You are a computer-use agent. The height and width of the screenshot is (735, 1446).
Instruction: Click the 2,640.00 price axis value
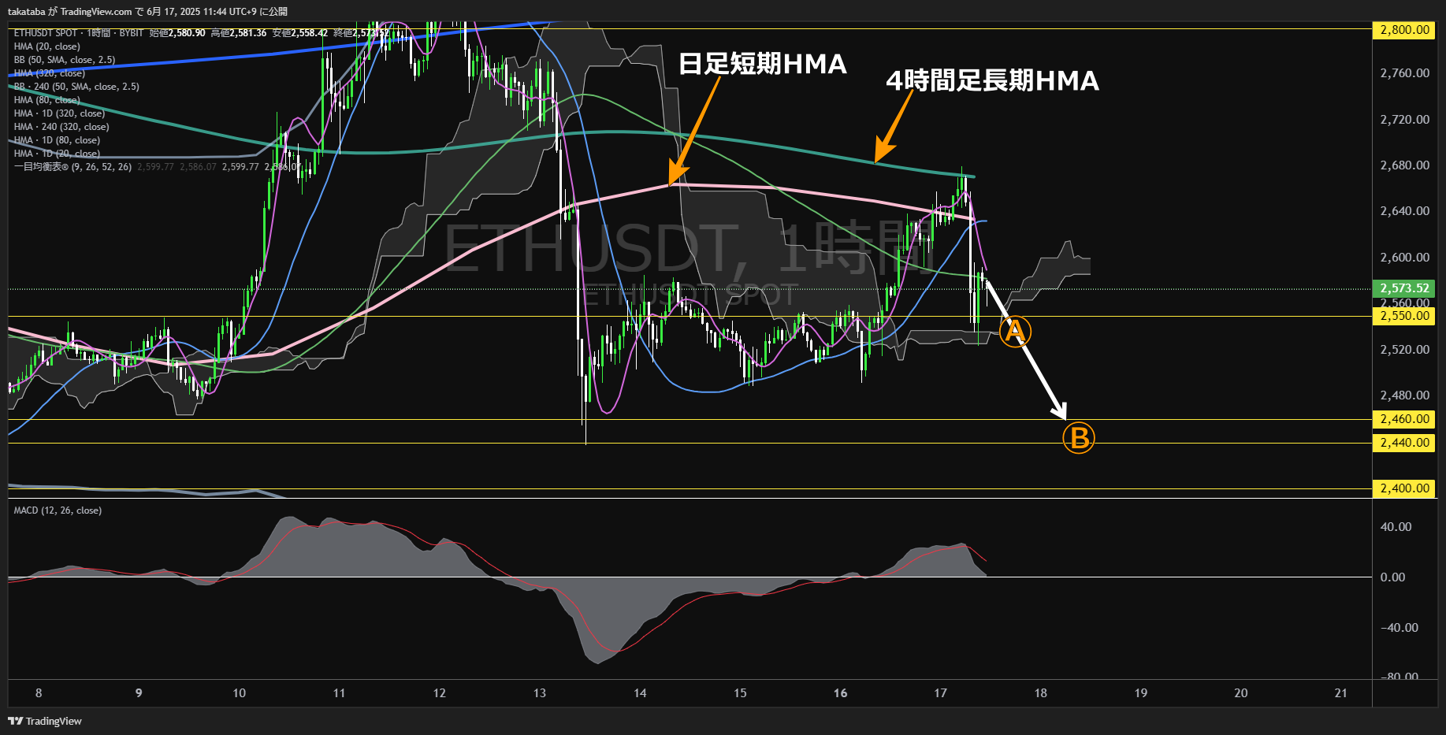click(x=1404, y=211)
